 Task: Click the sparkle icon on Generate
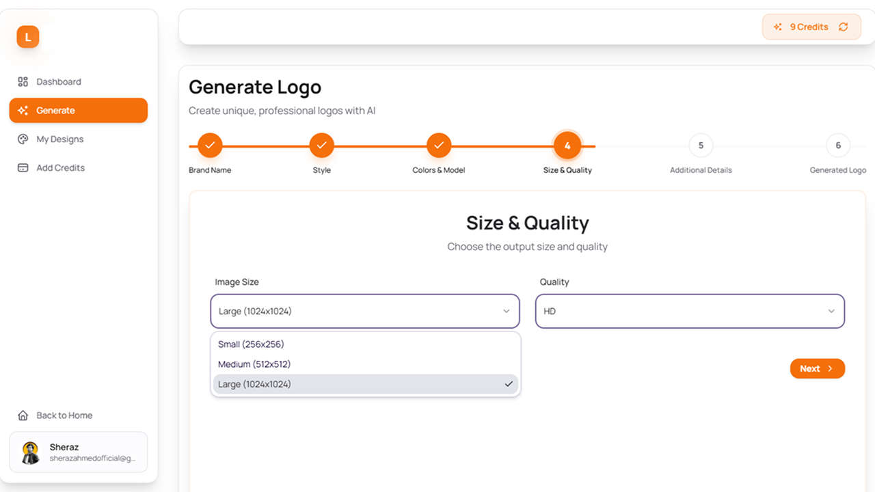pos(23,110)
